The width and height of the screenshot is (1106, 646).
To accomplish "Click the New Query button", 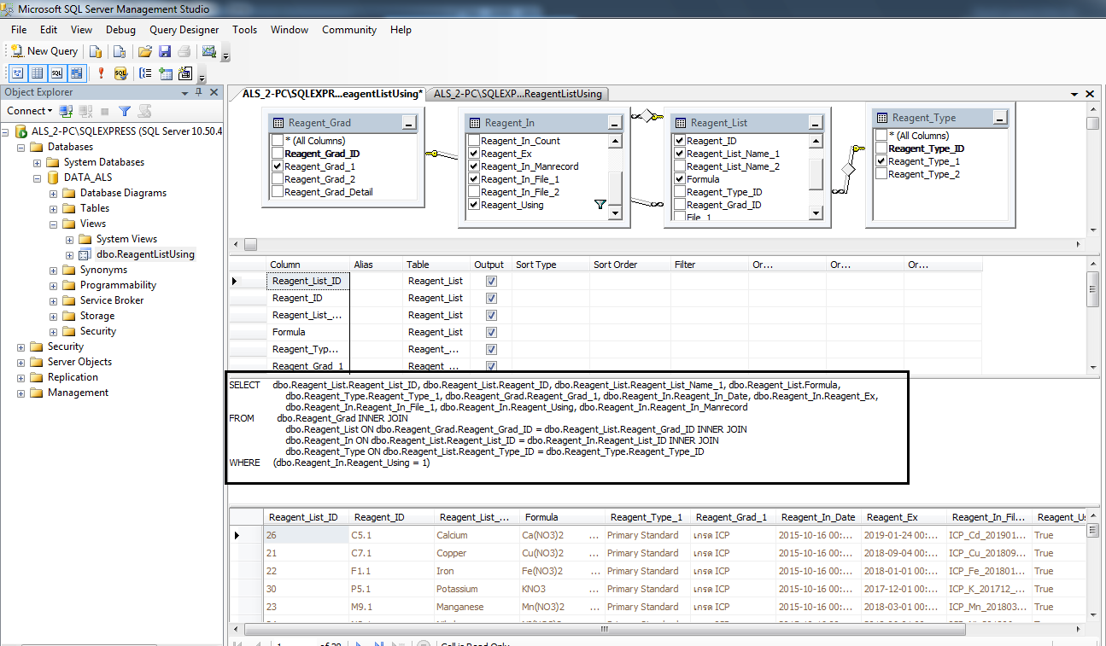I will pos(44,51).
